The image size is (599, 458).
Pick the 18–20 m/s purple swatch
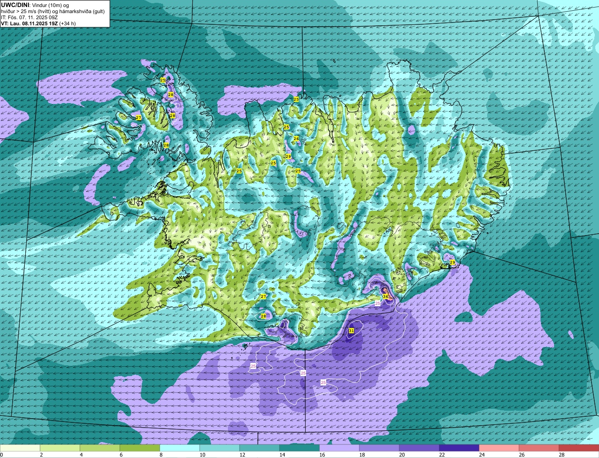pos(379,448)
